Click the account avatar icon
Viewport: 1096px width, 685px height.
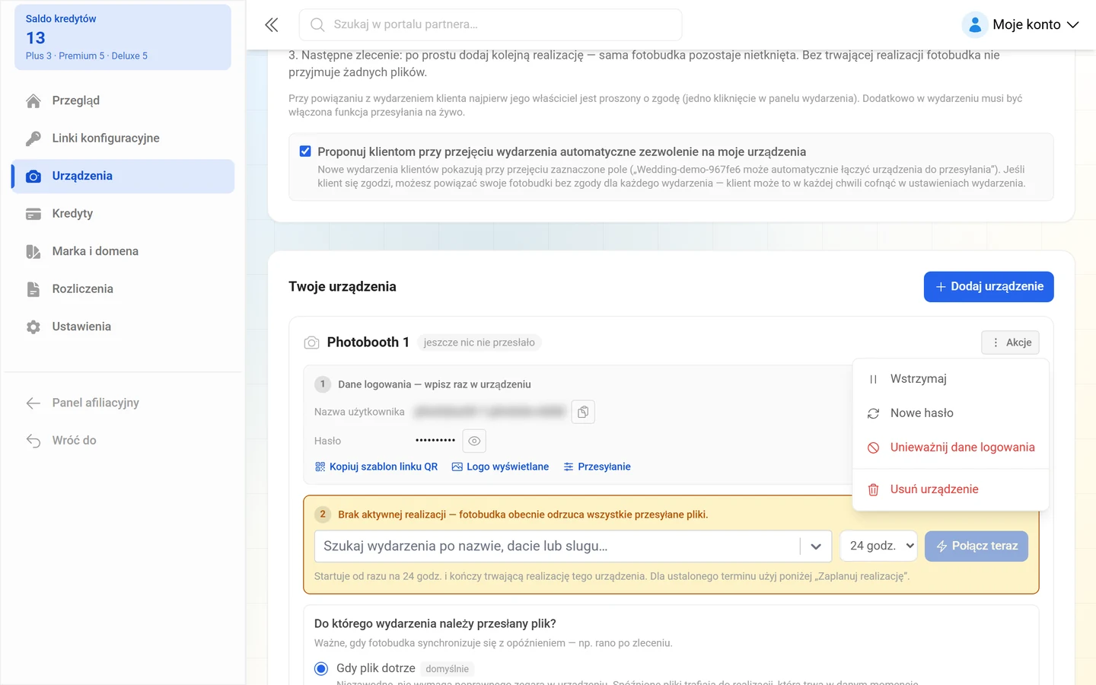(974, 24)
